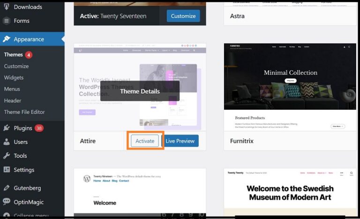
Task: Click the Active: Twenty Seventeen label
Action: coord(113,16)
